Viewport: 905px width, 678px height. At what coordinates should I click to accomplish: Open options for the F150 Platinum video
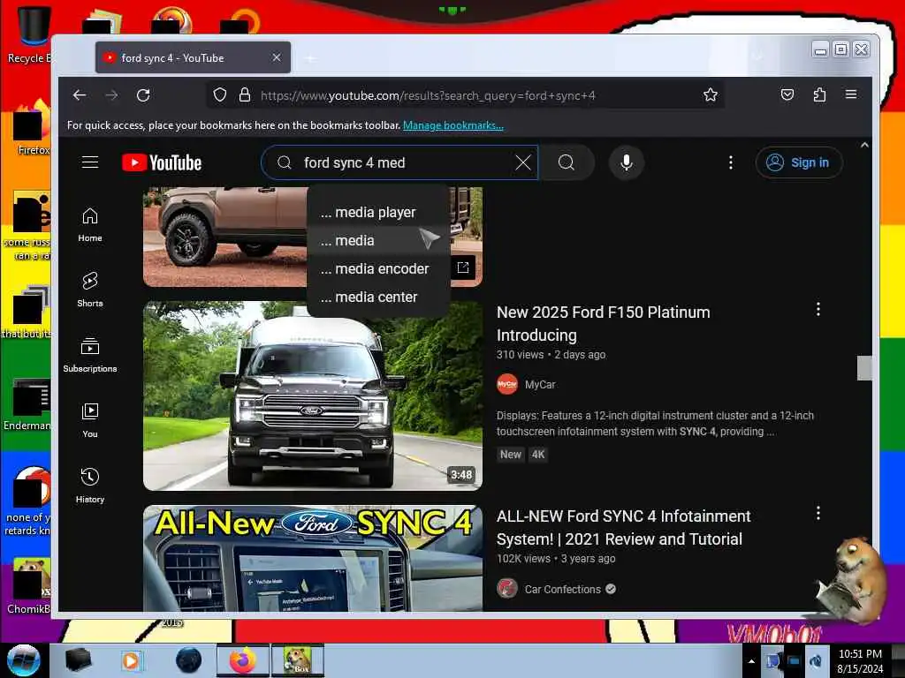coord(818,310)
